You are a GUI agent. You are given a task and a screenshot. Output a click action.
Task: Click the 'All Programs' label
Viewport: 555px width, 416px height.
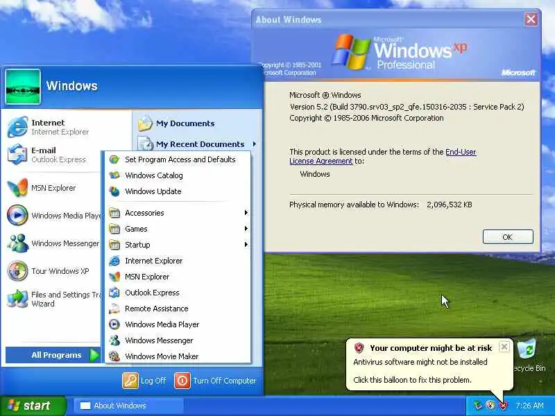(56, 355)
